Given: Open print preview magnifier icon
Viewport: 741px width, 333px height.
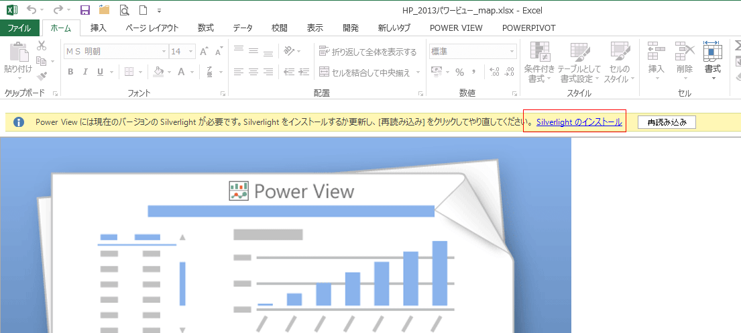Looking at the screenshot, I should pos(124,10).
